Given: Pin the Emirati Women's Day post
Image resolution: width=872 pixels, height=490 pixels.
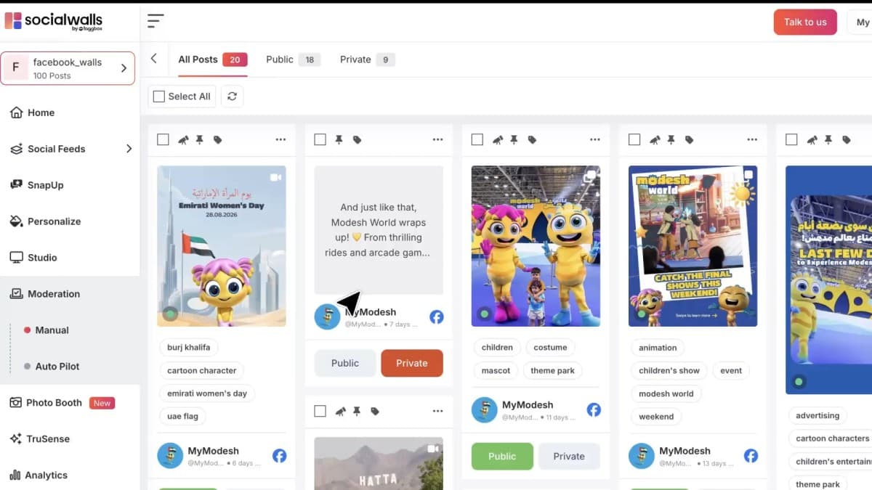Looking at the screenshot, I should tap(199, 139).
